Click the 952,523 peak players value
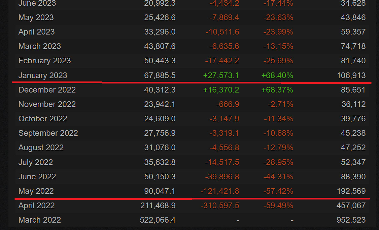This screenshot has width=379, height=230. [x=351, y=220]
